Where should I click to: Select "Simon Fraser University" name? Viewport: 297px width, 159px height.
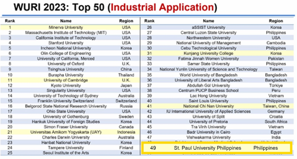coord(66,127)
